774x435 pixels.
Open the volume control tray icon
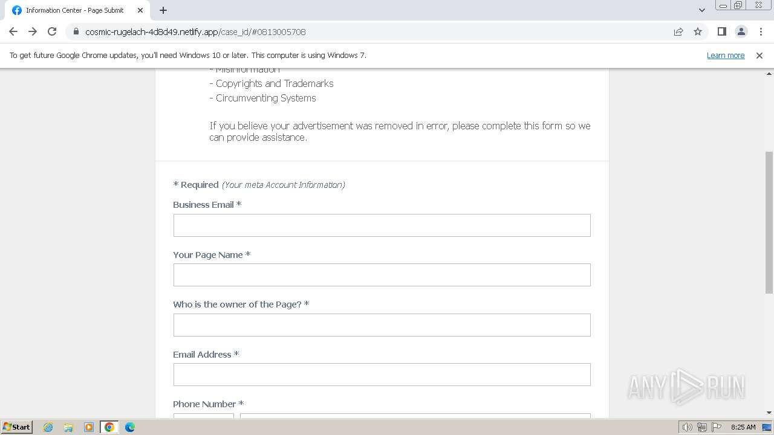(688, 427)
